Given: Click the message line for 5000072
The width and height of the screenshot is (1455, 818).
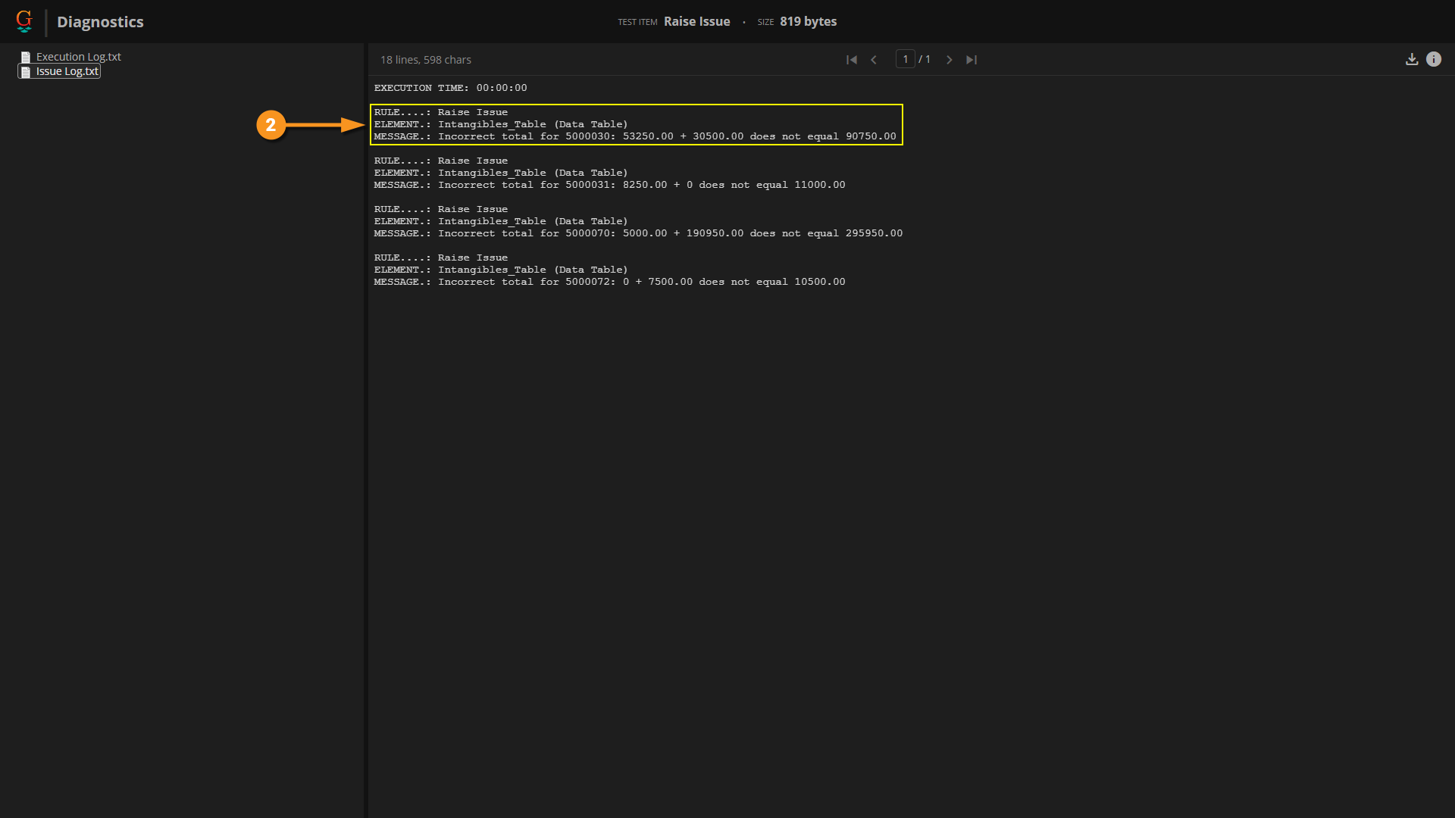Looking at the screenshot, I should (609, 282).
